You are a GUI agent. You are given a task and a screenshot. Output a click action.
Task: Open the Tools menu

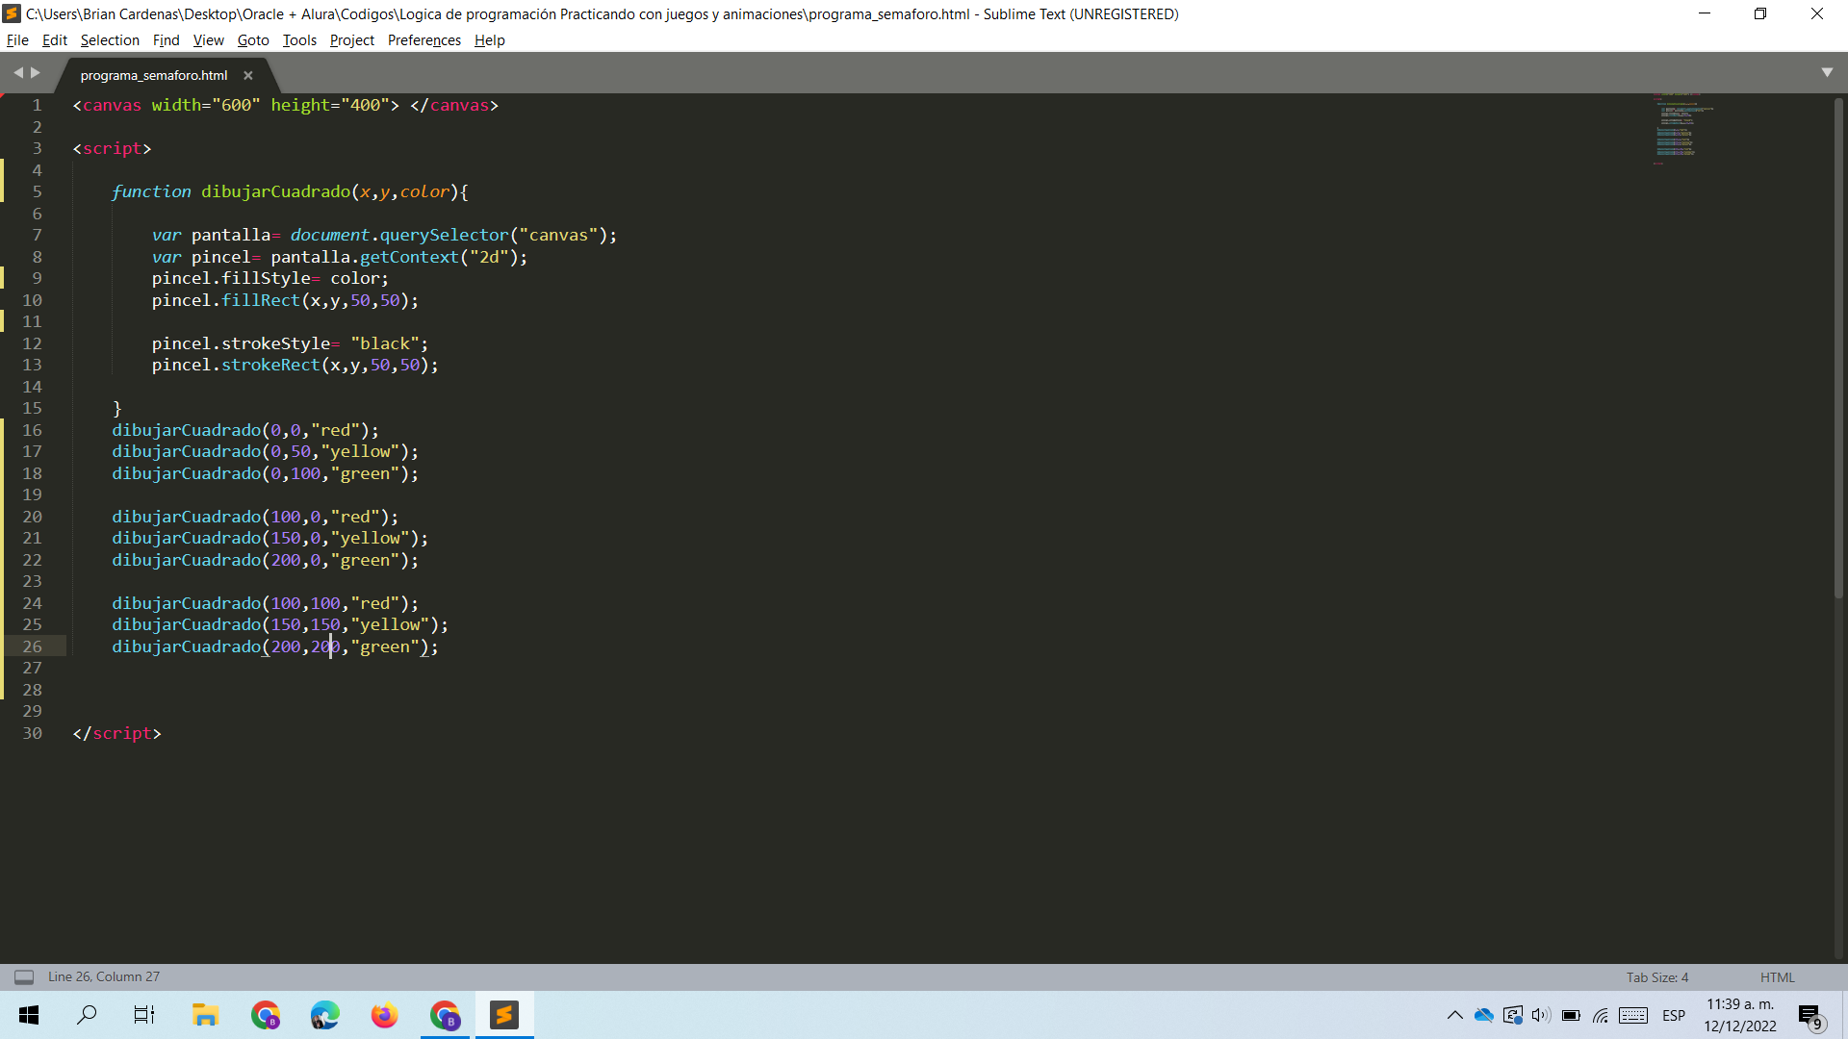pos(299,40)
